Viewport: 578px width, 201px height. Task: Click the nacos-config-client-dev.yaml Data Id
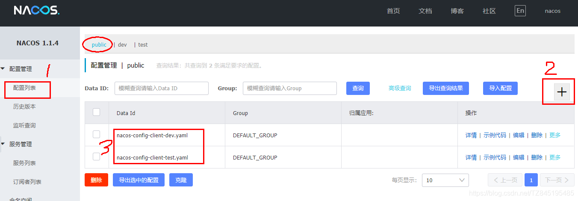click(152, 135)
